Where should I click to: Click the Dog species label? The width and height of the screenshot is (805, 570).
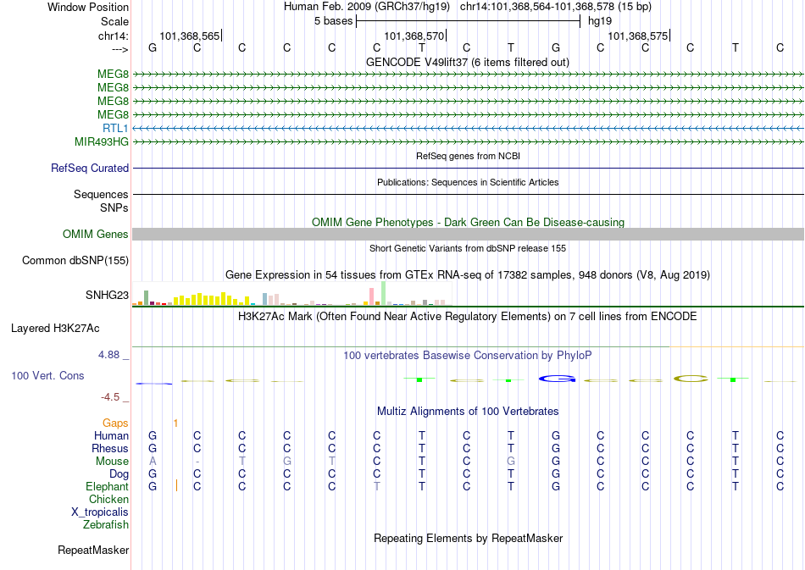click(119, 473)
